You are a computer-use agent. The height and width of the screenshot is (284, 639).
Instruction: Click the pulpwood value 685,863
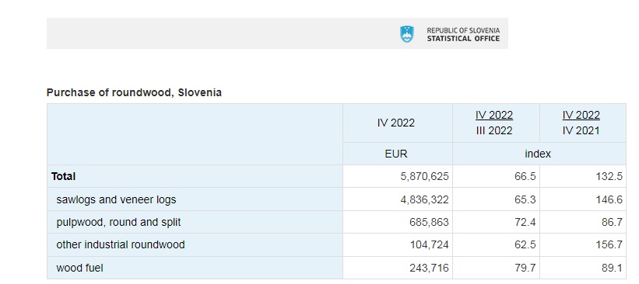click(429, 222)
